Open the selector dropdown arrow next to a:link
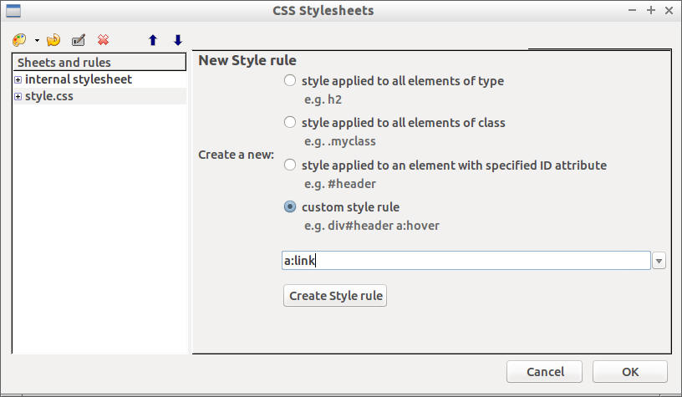This screenshot has height=397, width=682. tap(659, 262)
